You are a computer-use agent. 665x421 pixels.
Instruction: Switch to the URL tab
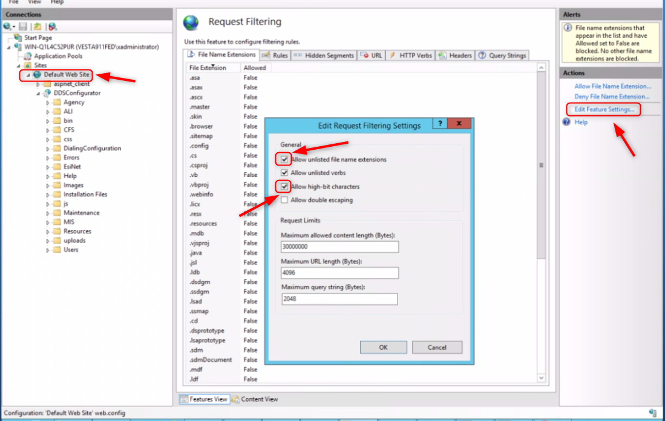(x=371, y=56)
